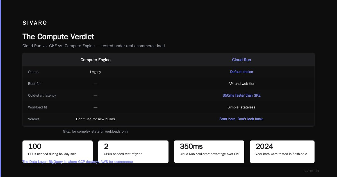Click the GKE stateful workloads footnote
337x177 pixels.
coord(95,131)
